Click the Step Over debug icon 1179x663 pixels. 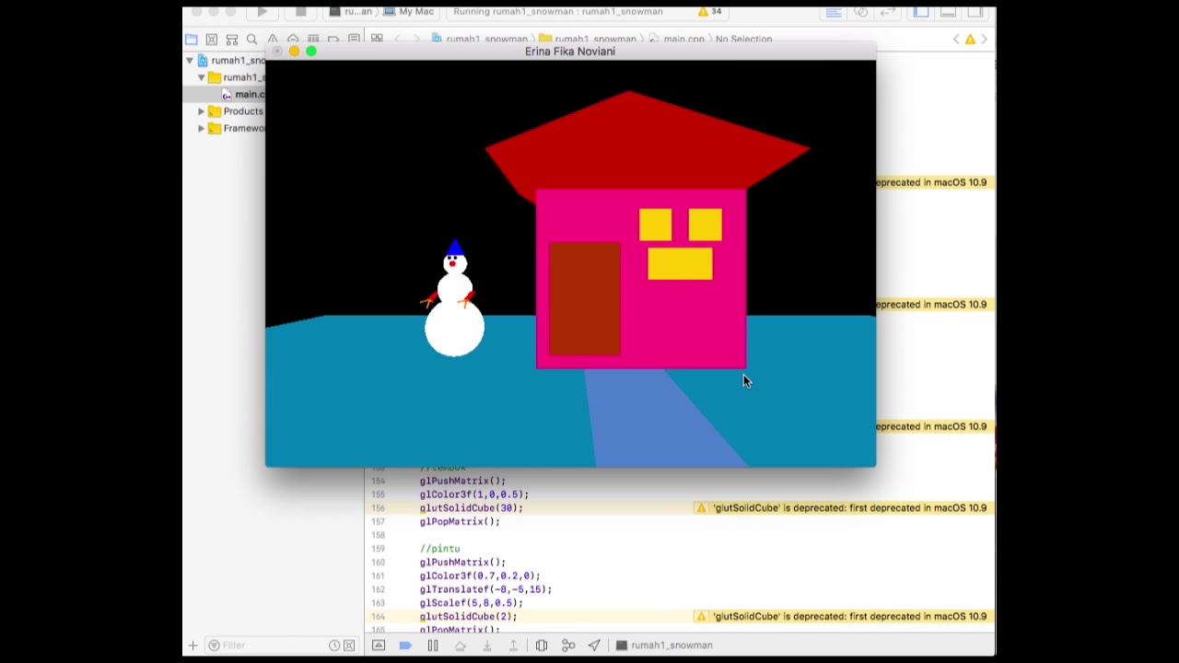460,646
